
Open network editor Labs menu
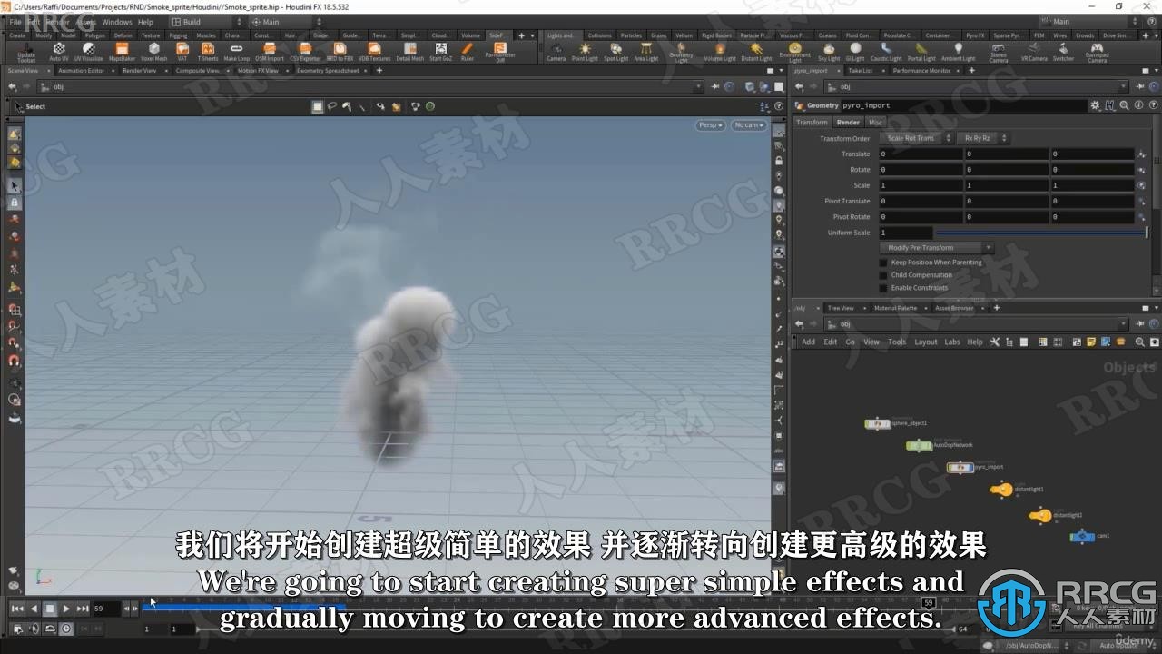[x=951, y=342]
